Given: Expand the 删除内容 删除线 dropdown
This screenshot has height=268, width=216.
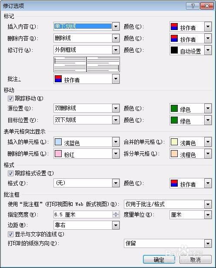Looking at the screenshot, I should point(116,38).
